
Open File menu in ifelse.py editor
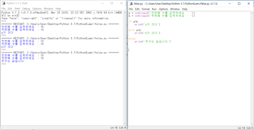click(131, 9)
